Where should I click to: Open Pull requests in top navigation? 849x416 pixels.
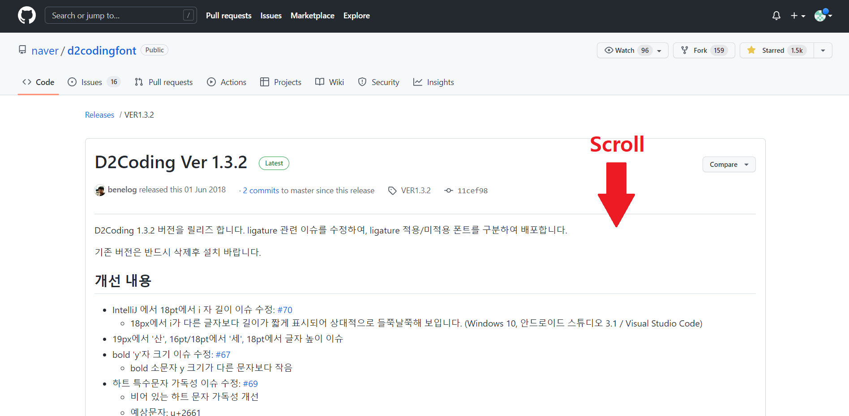tap(228, 16)
